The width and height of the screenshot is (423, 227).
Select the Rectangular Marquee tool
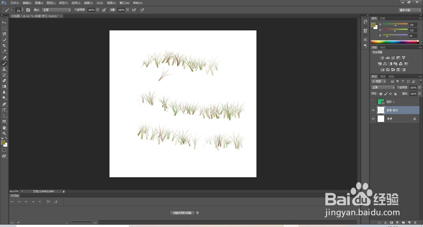tap(4, 29)
